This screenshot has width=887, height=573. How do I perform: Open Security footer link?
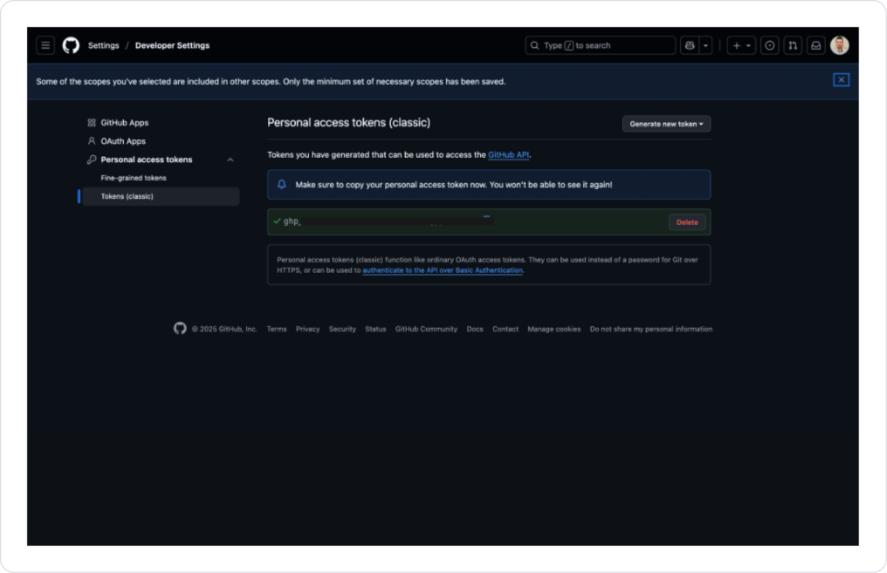tap(342, 329)
